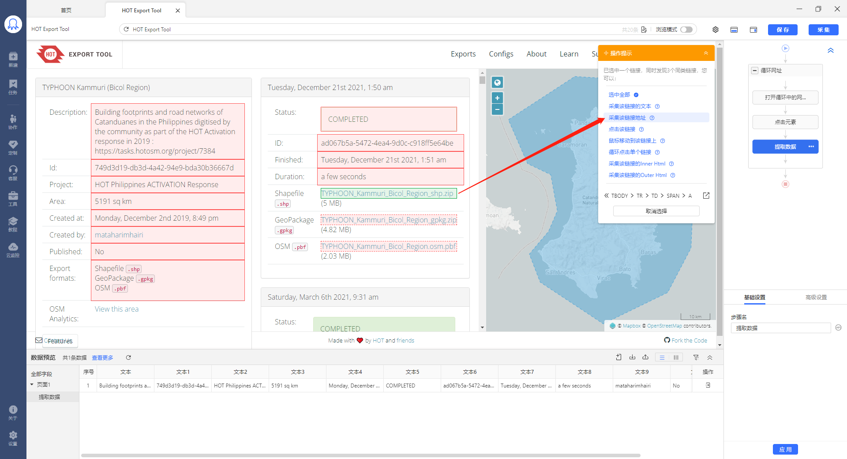Open the 关于 (About) info icon
This screenshot has width=847, height=459.
pos(13,412)
